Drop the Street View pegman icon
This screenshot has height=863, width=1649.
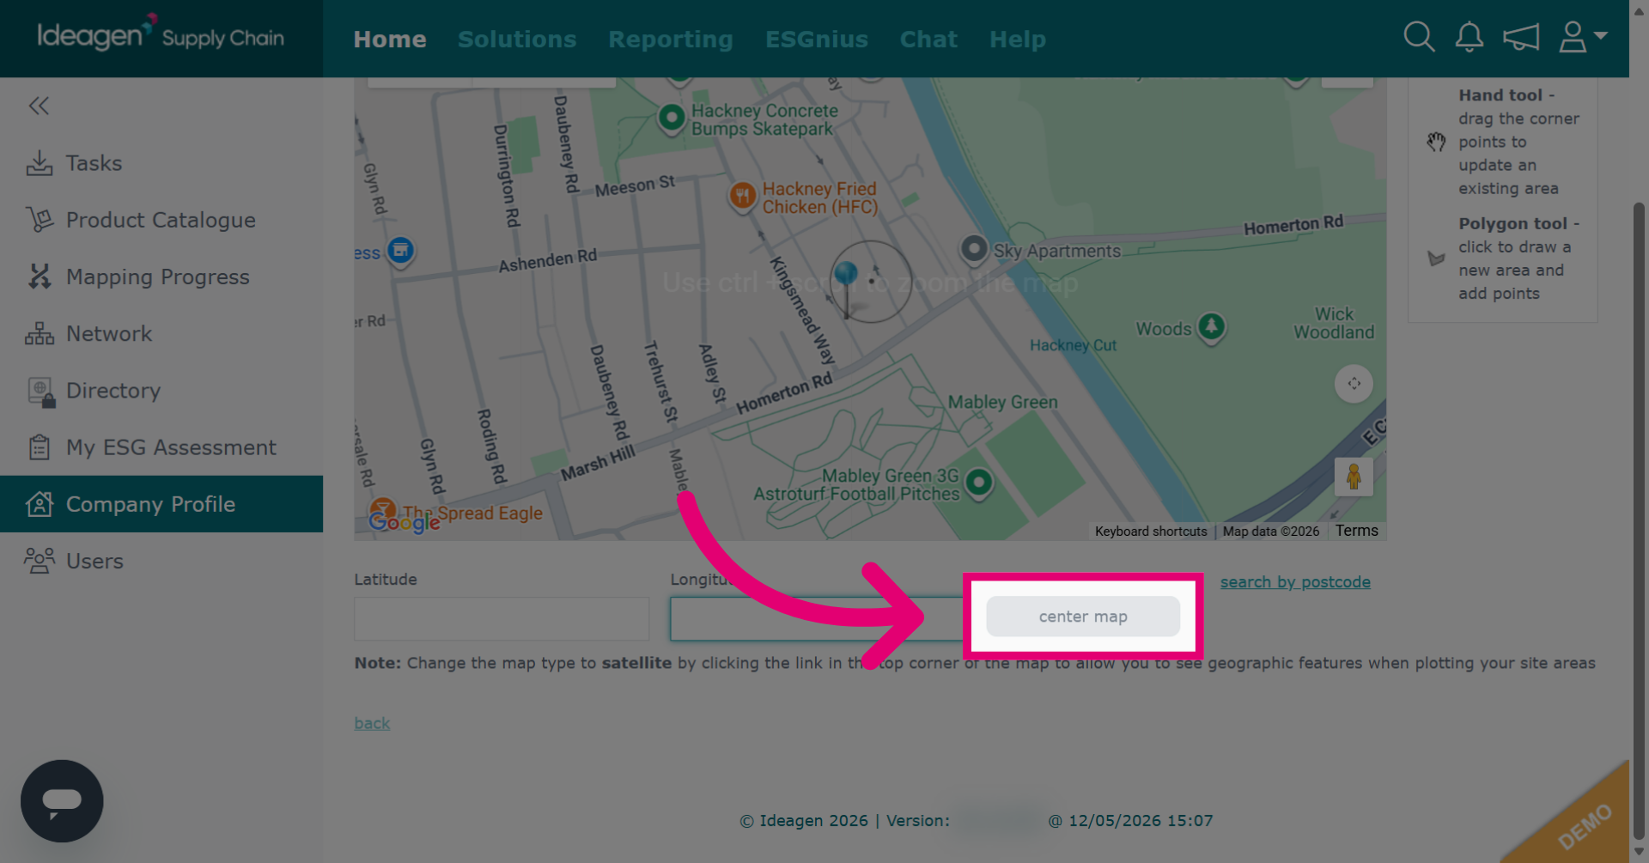pos(1354,477)
